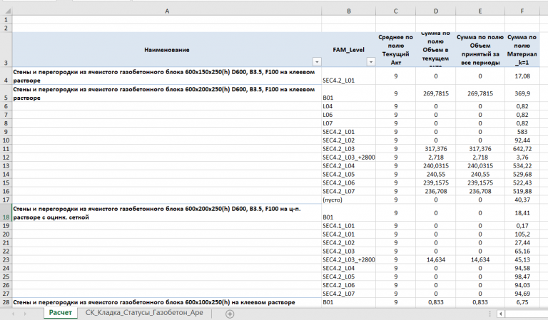
Task: Click the Среднее по полю Текущий Акт header cell
Action: (x=395, y=50)
